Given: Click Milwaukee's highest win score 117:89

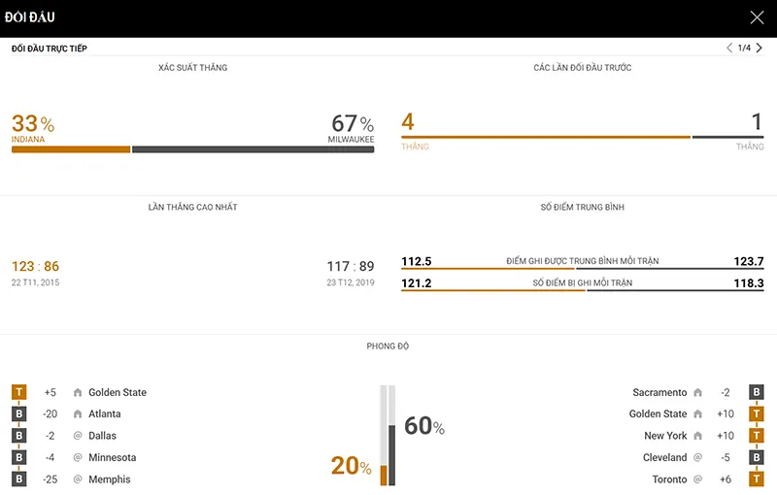Looking at the screenshot, I should 350,267.
